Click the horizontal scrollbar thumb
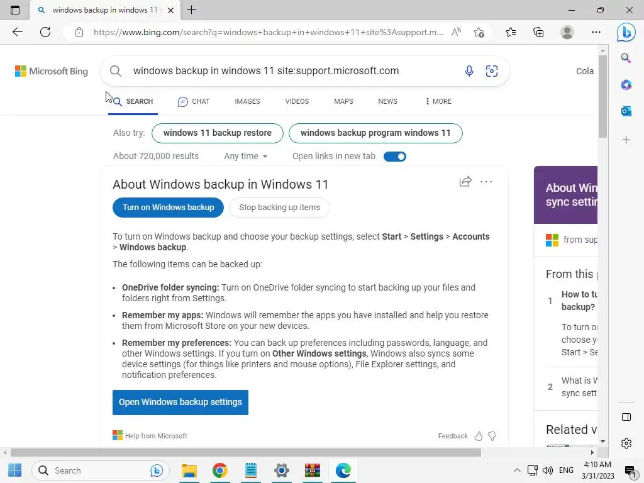This screenshot has height=483, width=644. [246, 453]
